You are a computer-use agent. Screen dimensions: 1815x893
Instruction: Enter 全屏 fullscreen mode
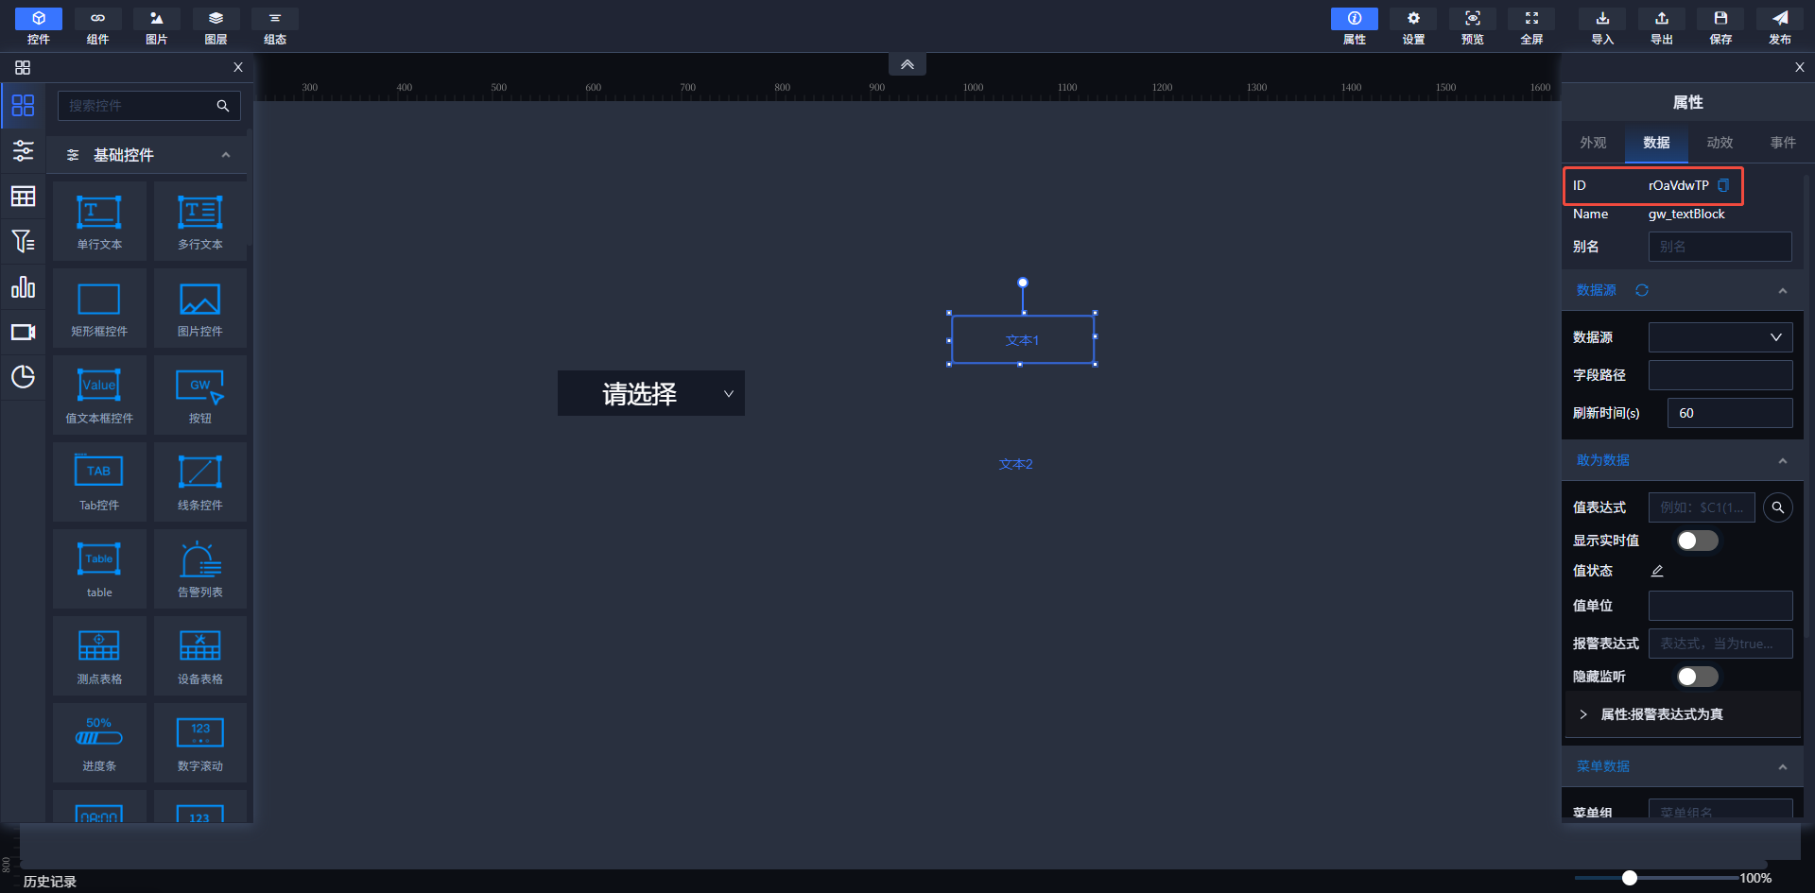(1531, 26)
